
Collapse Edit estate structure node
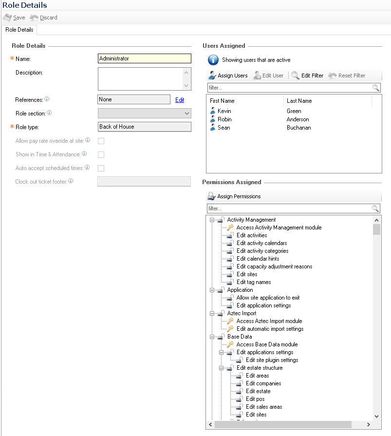(221, 368)
